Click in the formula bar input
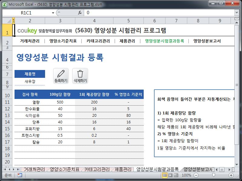Viewport: 242px width, 181px height. 159,13
